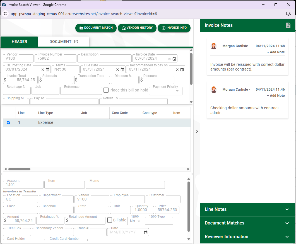Open calendar picker for Invoice Date
Viewport: 296px width, 244px height.
click(x=174, y=59)
